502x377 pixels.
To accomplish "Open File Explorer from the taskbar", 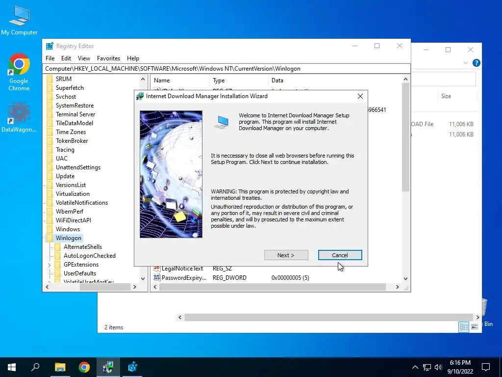I will [60, 367].
